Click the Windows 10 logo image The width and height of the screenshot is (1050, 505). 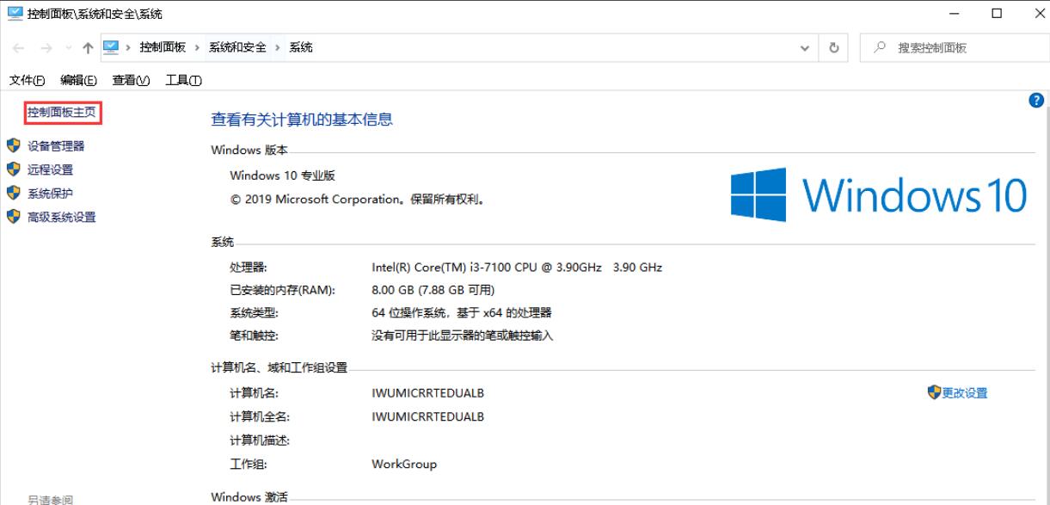click(x=879, y=195)
